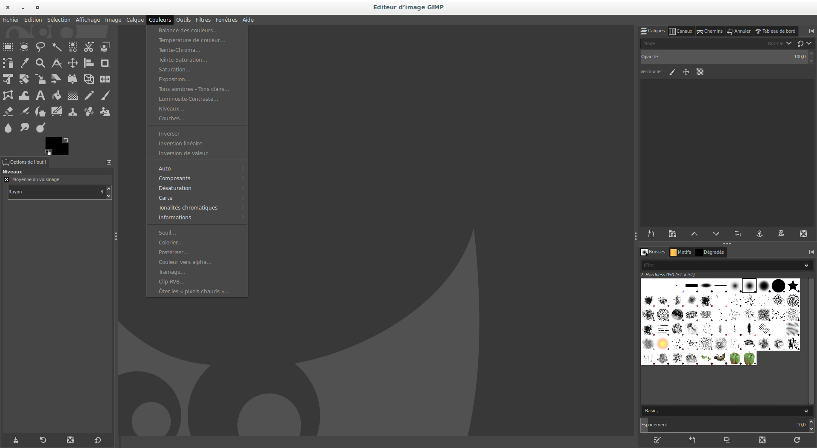Open the Calque menu
This screenshot has width=817, height=448.
tap(135, 20)
